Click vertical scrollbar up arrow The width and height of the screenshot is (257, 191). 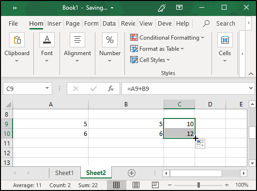252,104
